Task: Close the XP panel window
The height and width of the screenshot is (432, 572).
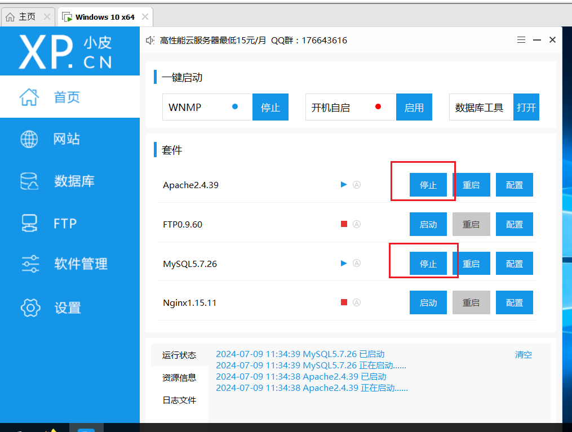Action: click(552, 40)
